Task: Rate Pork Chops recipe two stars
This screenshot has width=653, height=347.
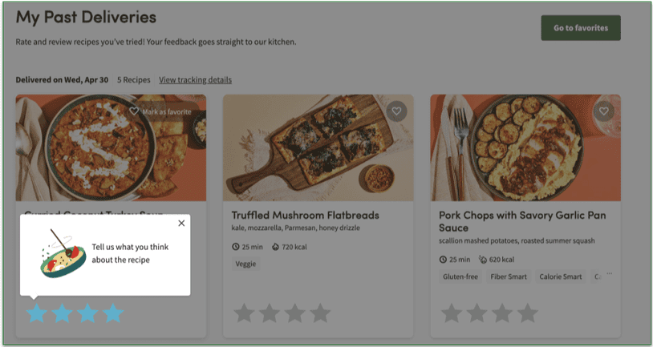Action: click(x=477, y=313)
